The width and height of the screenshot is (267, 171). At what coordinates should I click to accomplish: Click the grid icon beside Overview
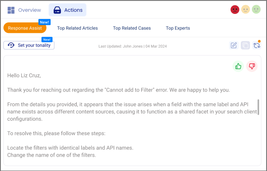click(11, 10)
